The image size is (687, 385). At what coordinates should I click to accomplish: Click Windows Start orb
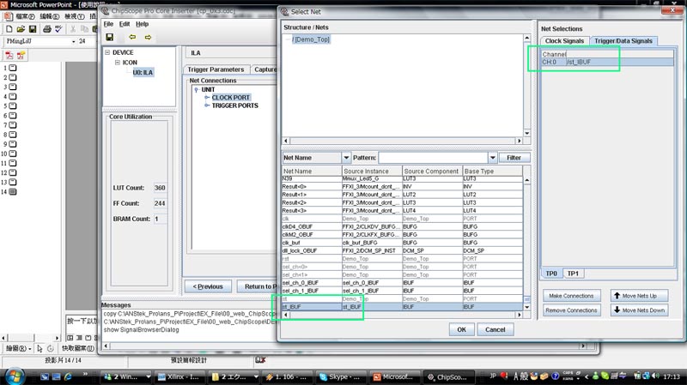tap(14, 376)
